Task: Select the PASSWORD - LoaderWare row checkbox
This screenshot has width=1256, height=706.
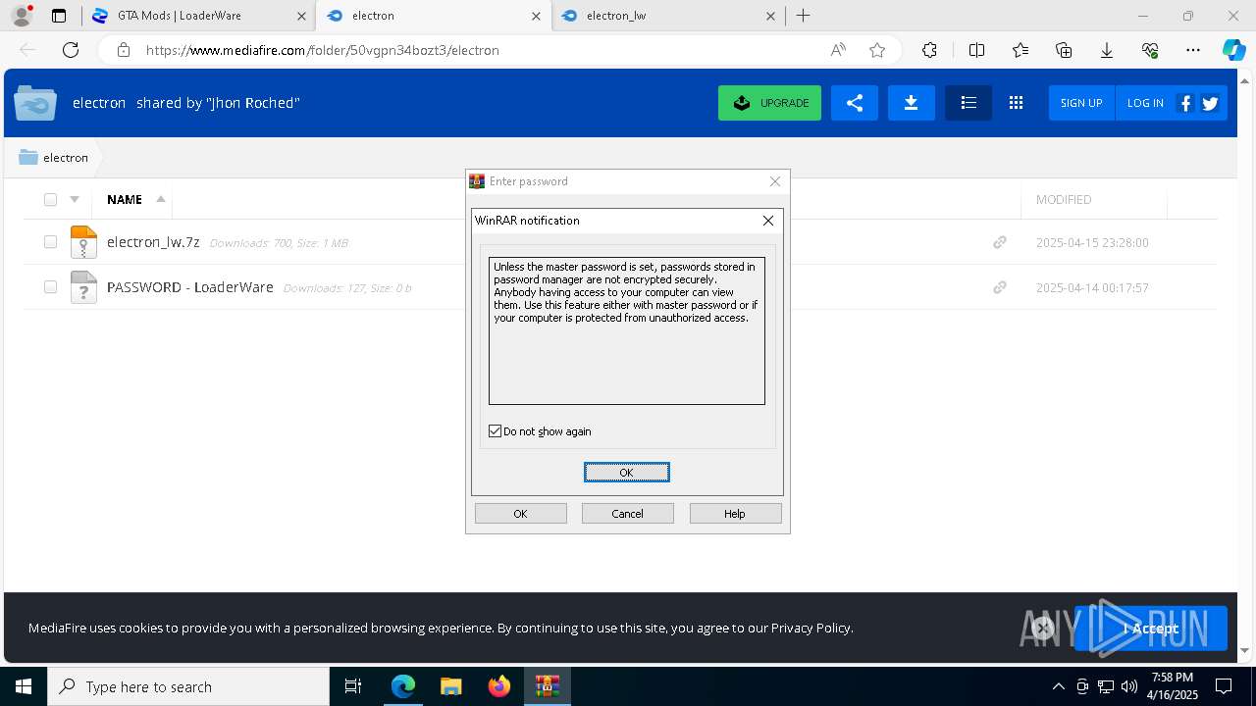Action: pyautogui.click(x=50, y=287)
